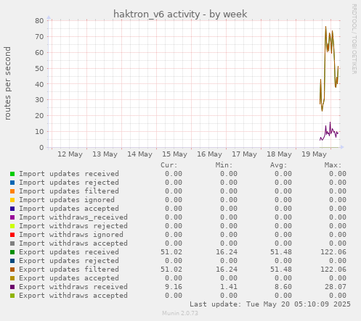Click the Import updates ignored color swatch
Image resolution: width=361 pixels, height=321 pixels.
tap(12, 200)
